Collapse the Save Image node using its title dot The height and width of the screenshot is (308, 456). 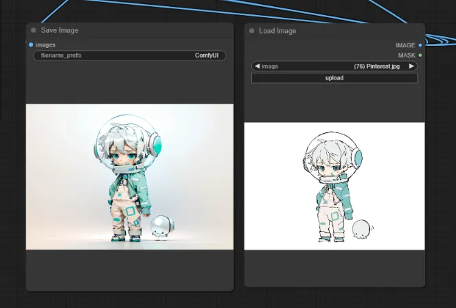(x=33, y=30)
